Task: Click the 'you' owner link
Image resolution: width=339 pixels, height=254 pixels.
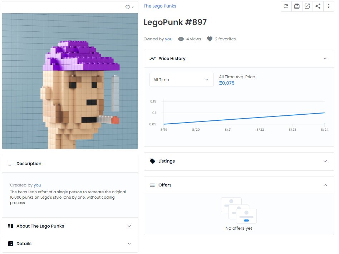Action: coord(168,39)
